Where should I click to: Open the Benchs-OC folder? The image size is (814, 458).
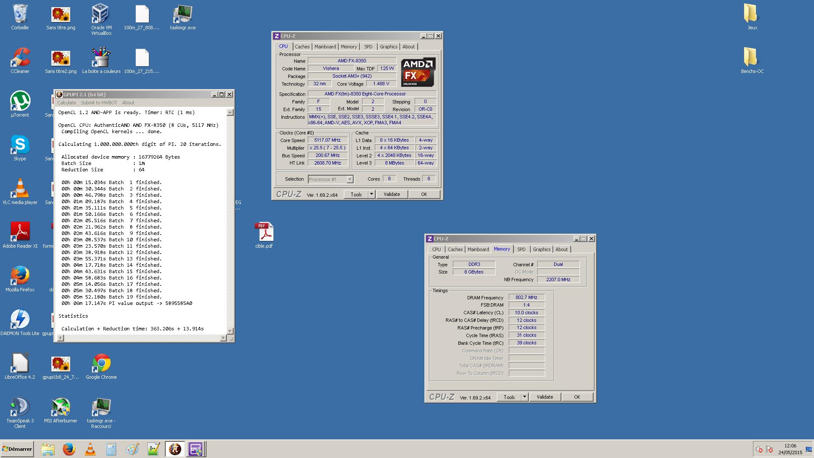coord(752,61)
